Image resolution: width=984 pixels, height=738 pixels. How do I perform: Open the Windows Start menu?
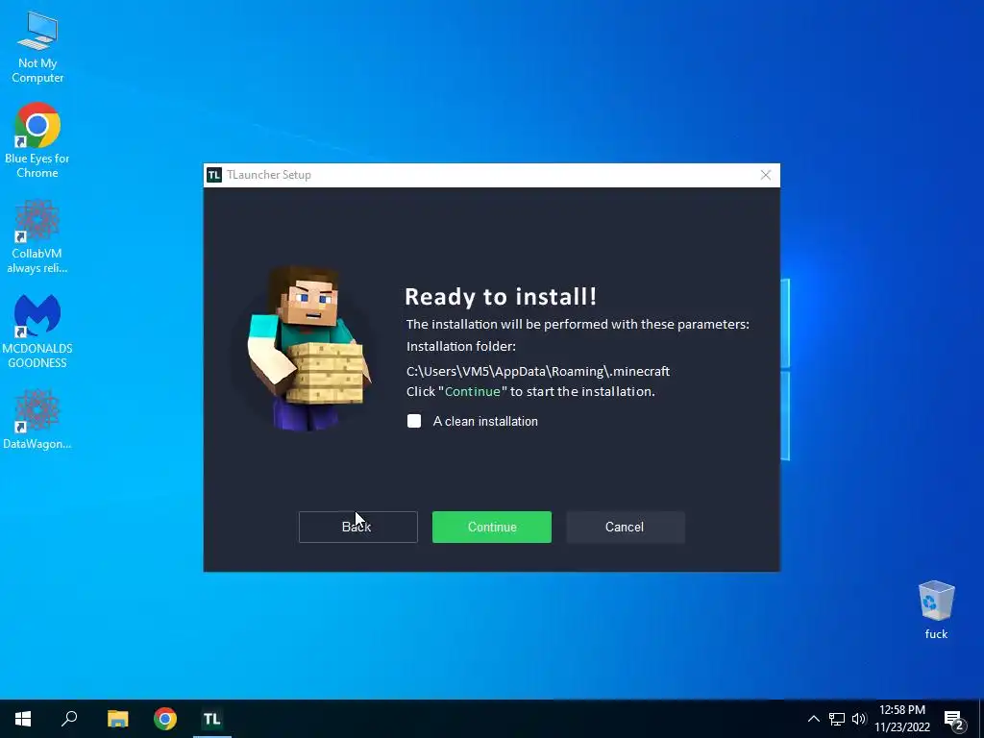coord(23,719)
